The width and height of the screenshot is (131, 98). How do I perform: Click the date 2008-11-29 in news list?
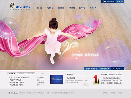point(41,80)
